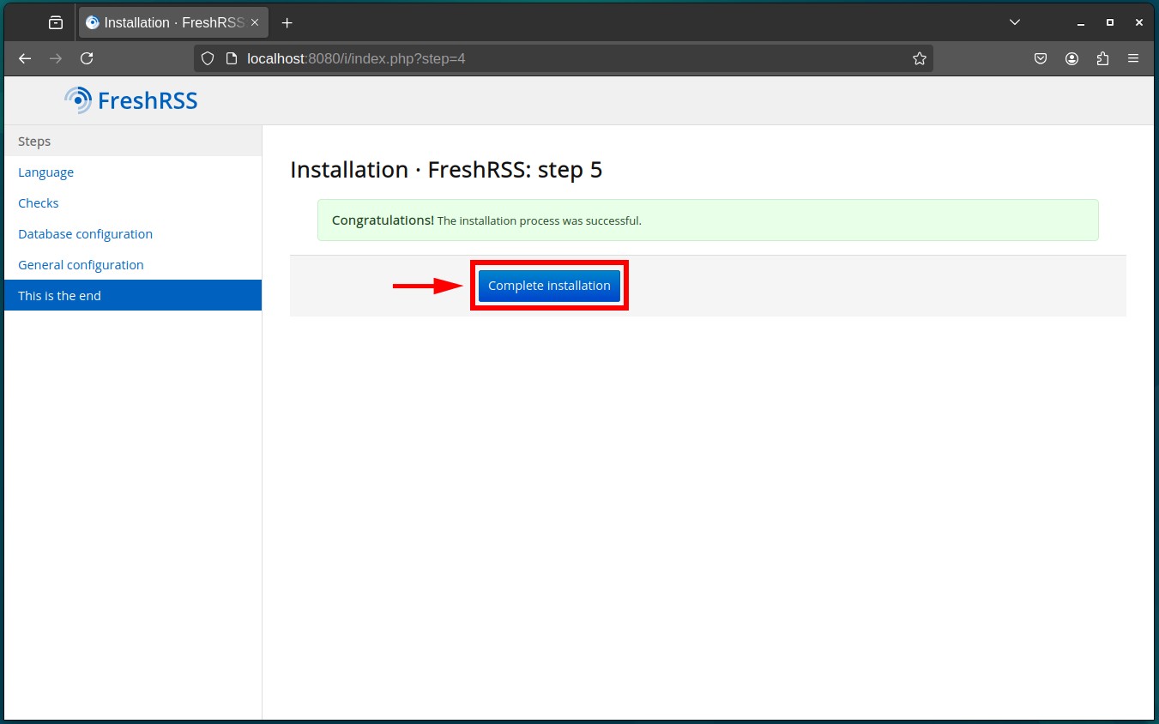Screen dimensions: 1159x724
Task: Click the FreshRSS logo
Action: coord(131,100)
